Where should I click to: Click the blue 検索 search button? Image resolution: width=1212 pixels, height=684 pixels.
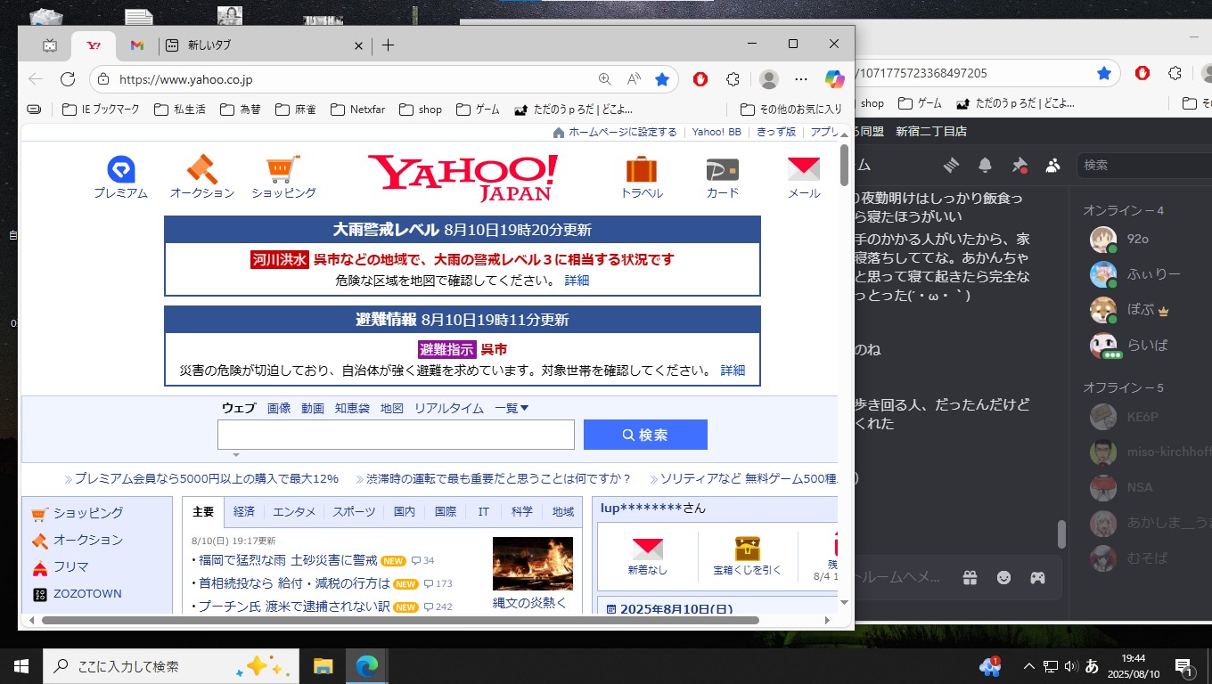click(645, 435)
